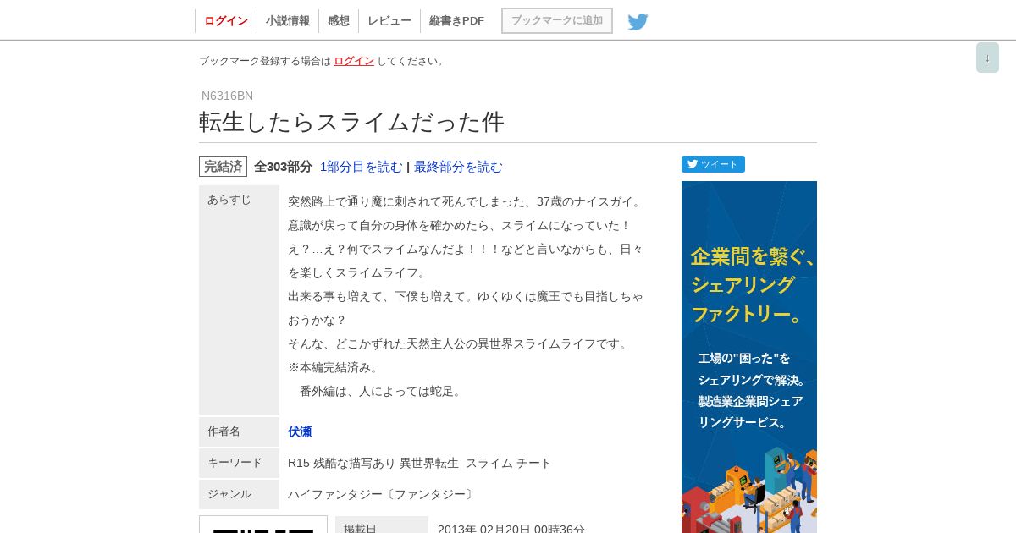Click the QR code image at bottom left
1016x533 pixels.
tap(263, 525)
